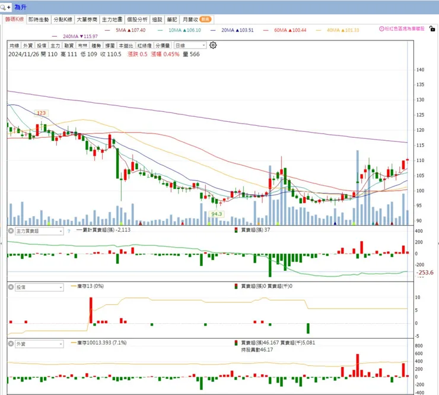Toggle the 外資 indicator button
The image size is (439, 395).
point(28,45)
